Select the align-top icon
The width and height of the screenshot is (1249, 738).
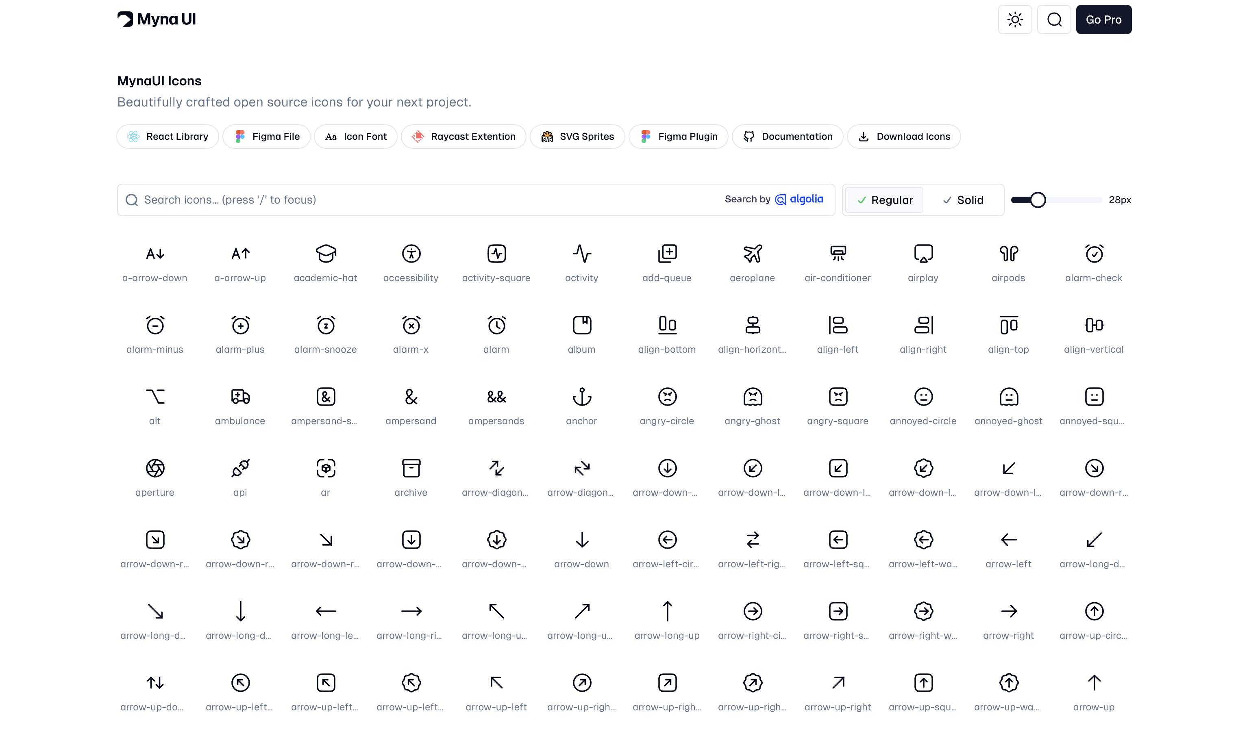1009,325
